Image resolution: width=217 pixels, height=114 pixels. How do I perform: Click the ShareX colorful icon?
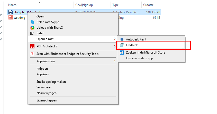32,28
